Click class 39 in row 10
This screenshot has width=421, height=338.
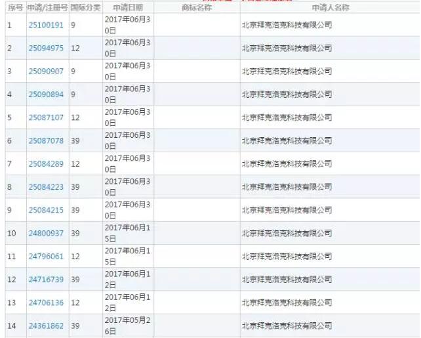[x=75, y=233]
